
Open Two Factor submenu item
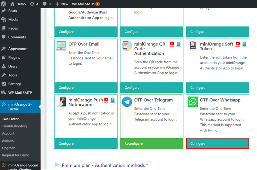pos(10,119)
